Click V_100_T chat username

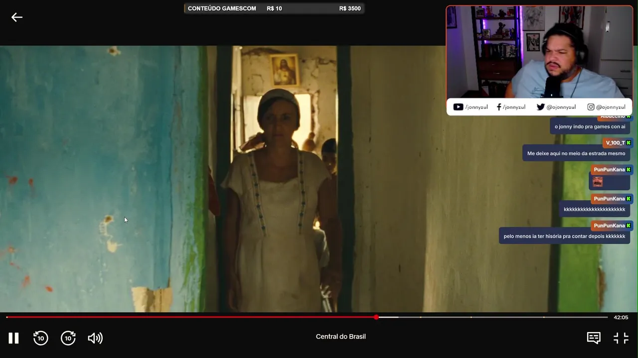615,143
